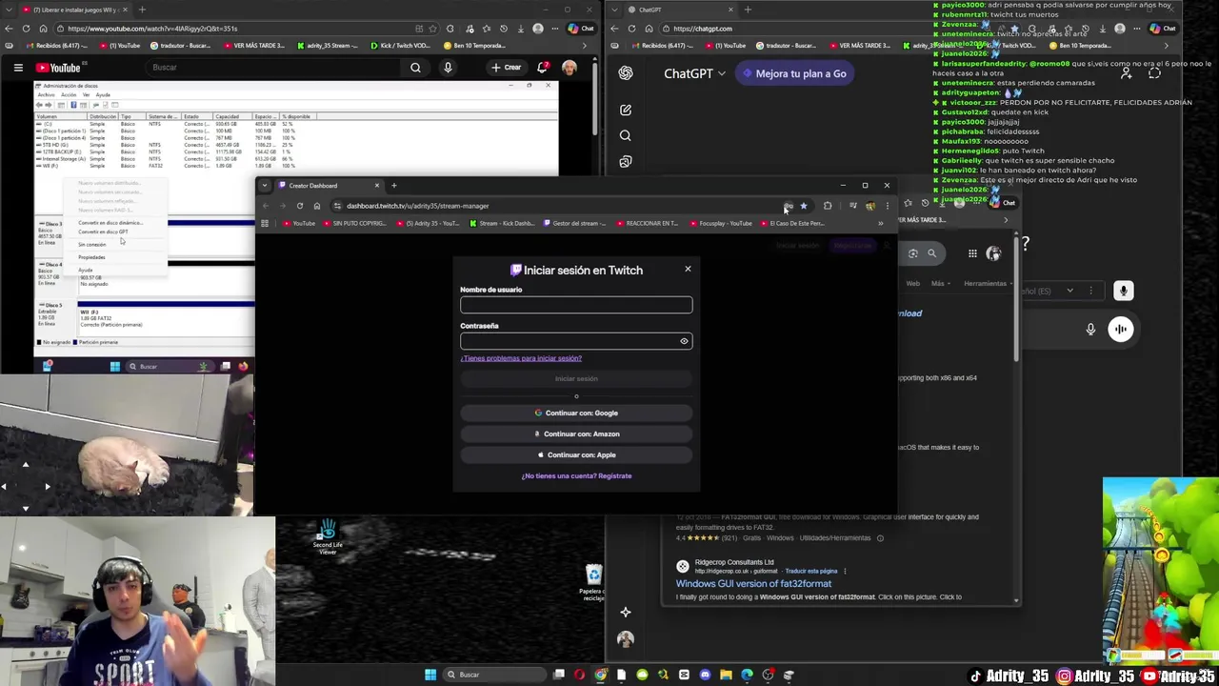Open new tab in YouTube window
The height and width of the screenshot is (686, 1219).
click(142, 10)
